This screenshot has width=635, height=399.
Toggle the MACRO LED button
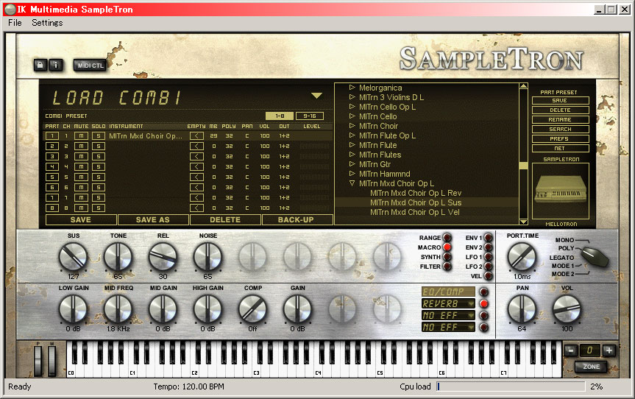447,247
